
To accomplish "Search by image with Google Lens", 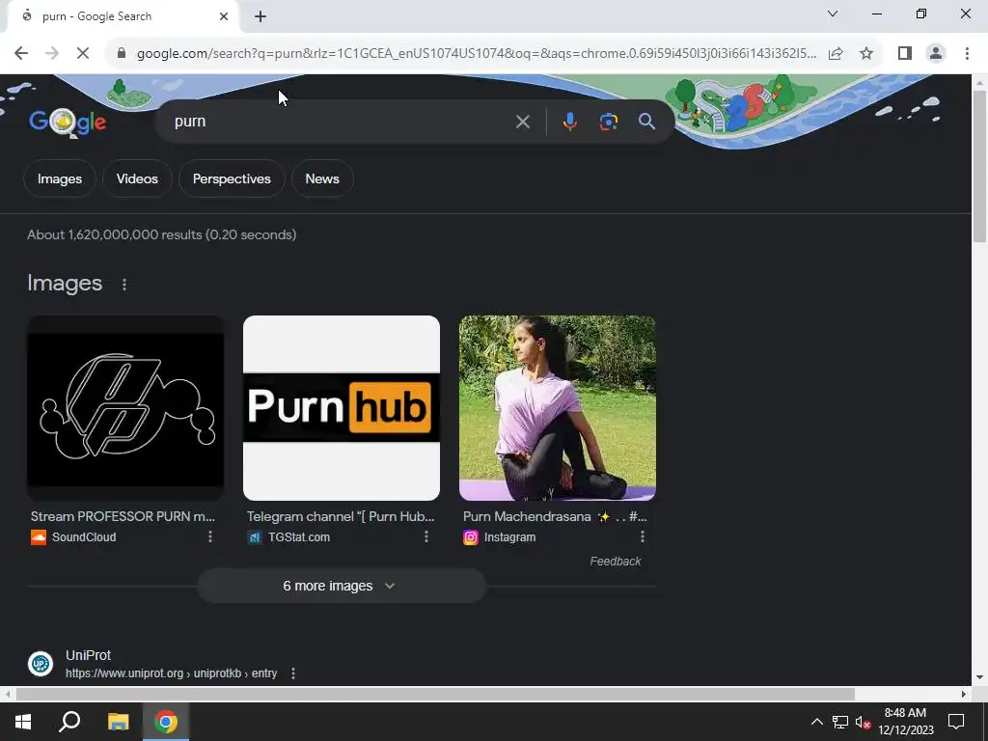I will coord(608,122).
